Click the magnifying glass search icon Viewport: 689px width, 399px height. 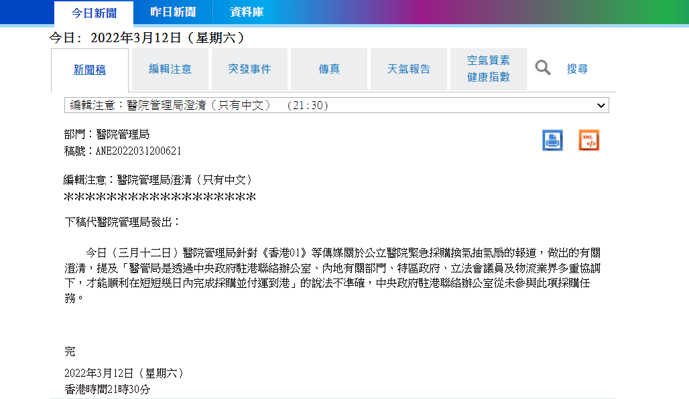(x=543, y=68)
